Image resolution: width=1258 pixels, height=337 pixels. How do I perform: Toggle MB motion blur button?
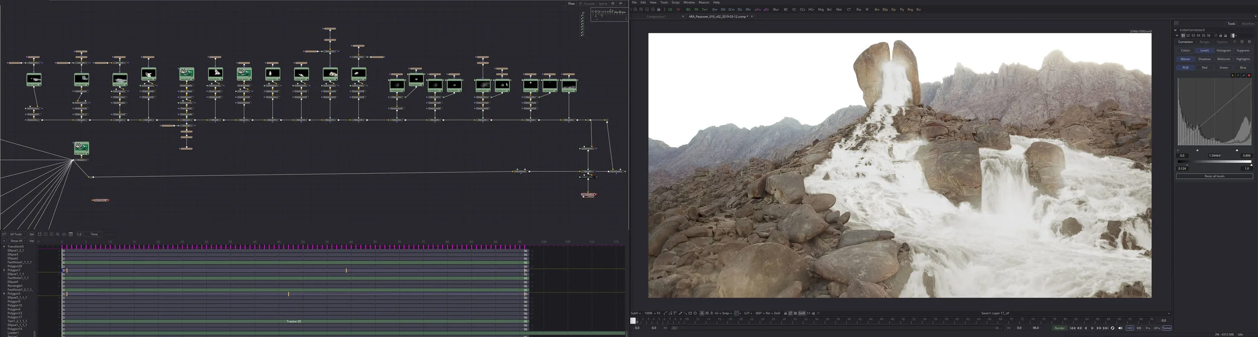[1139, 328]
